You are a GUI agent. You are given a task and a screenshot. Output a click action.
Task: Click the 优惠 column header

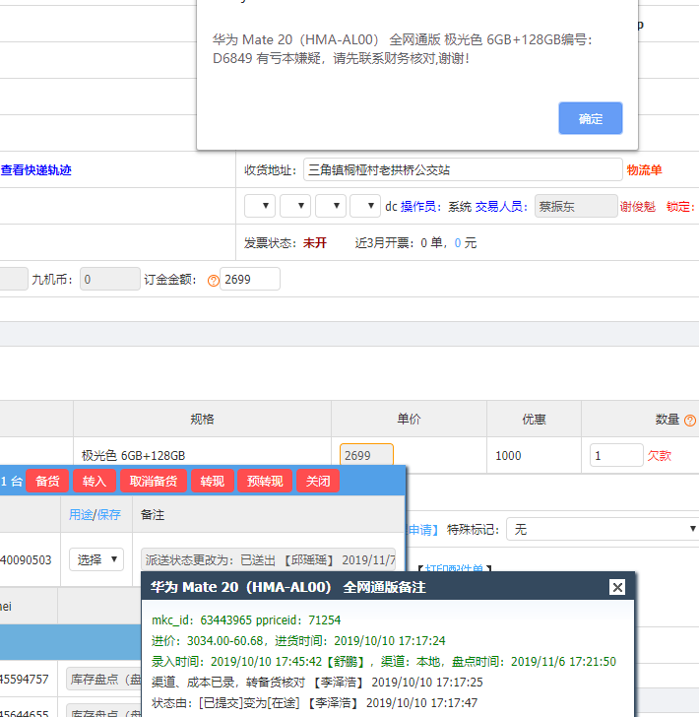click(x=534, y=419)
